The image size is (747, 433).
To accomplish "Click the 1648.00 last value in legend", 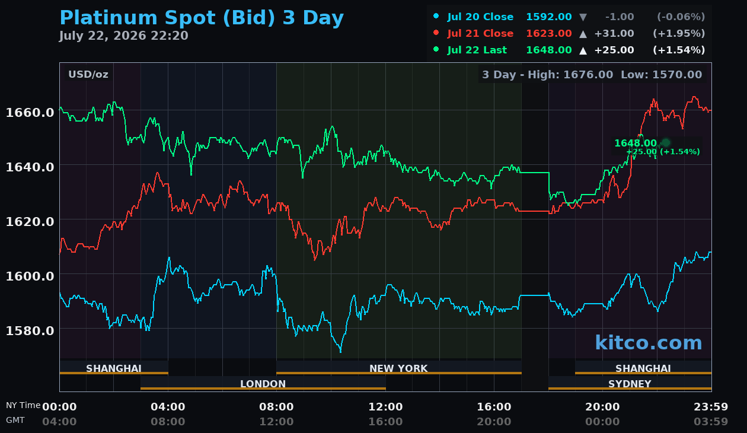I will tap(549, 50).
